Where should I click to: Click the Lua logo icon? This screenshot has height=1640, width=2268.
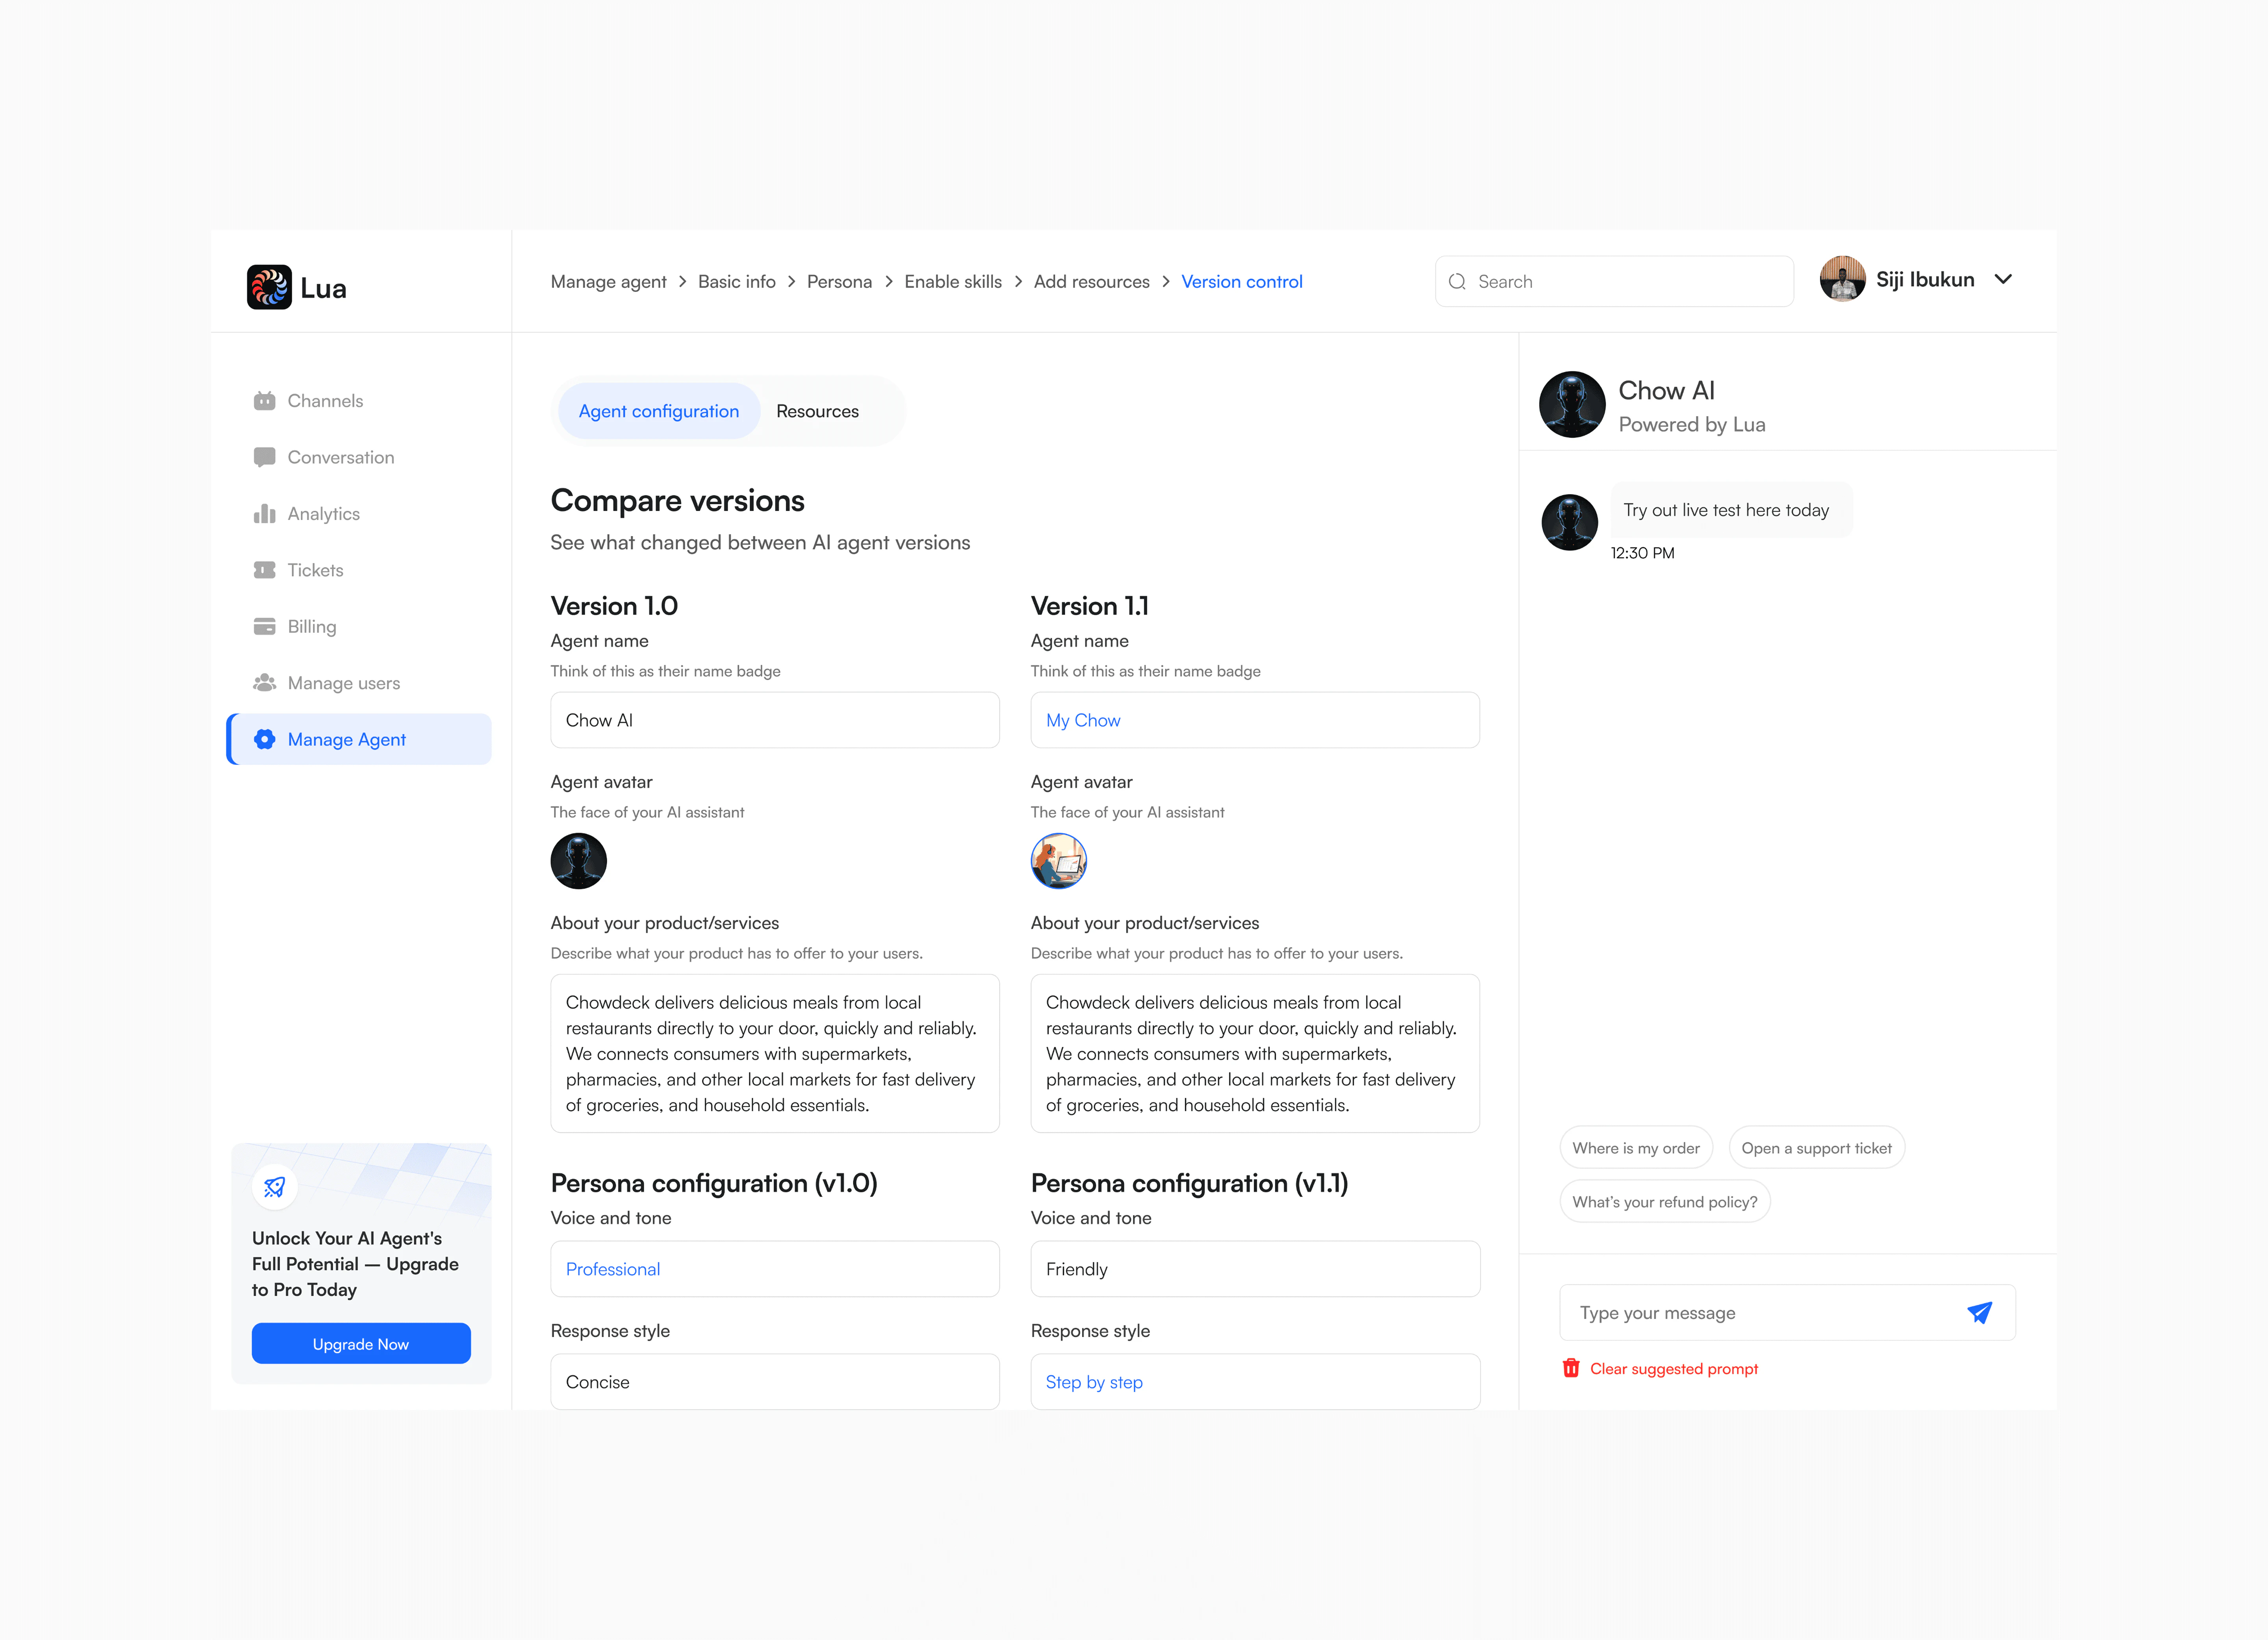[x=269, y=287]
